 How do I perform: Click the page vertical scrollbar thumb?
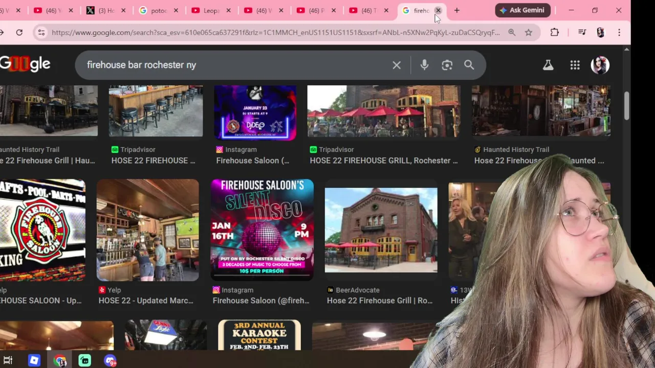point(626,106)
